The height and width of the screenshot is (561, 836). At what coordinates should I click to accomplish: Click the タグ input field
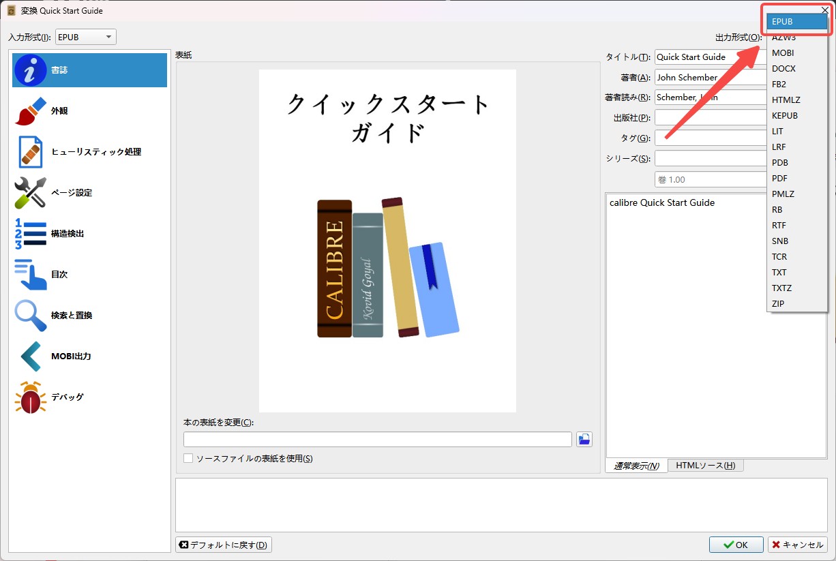(x=711, y=138)
